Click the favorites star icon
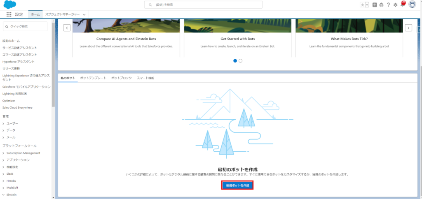422x199 pixels. point(362,5)
